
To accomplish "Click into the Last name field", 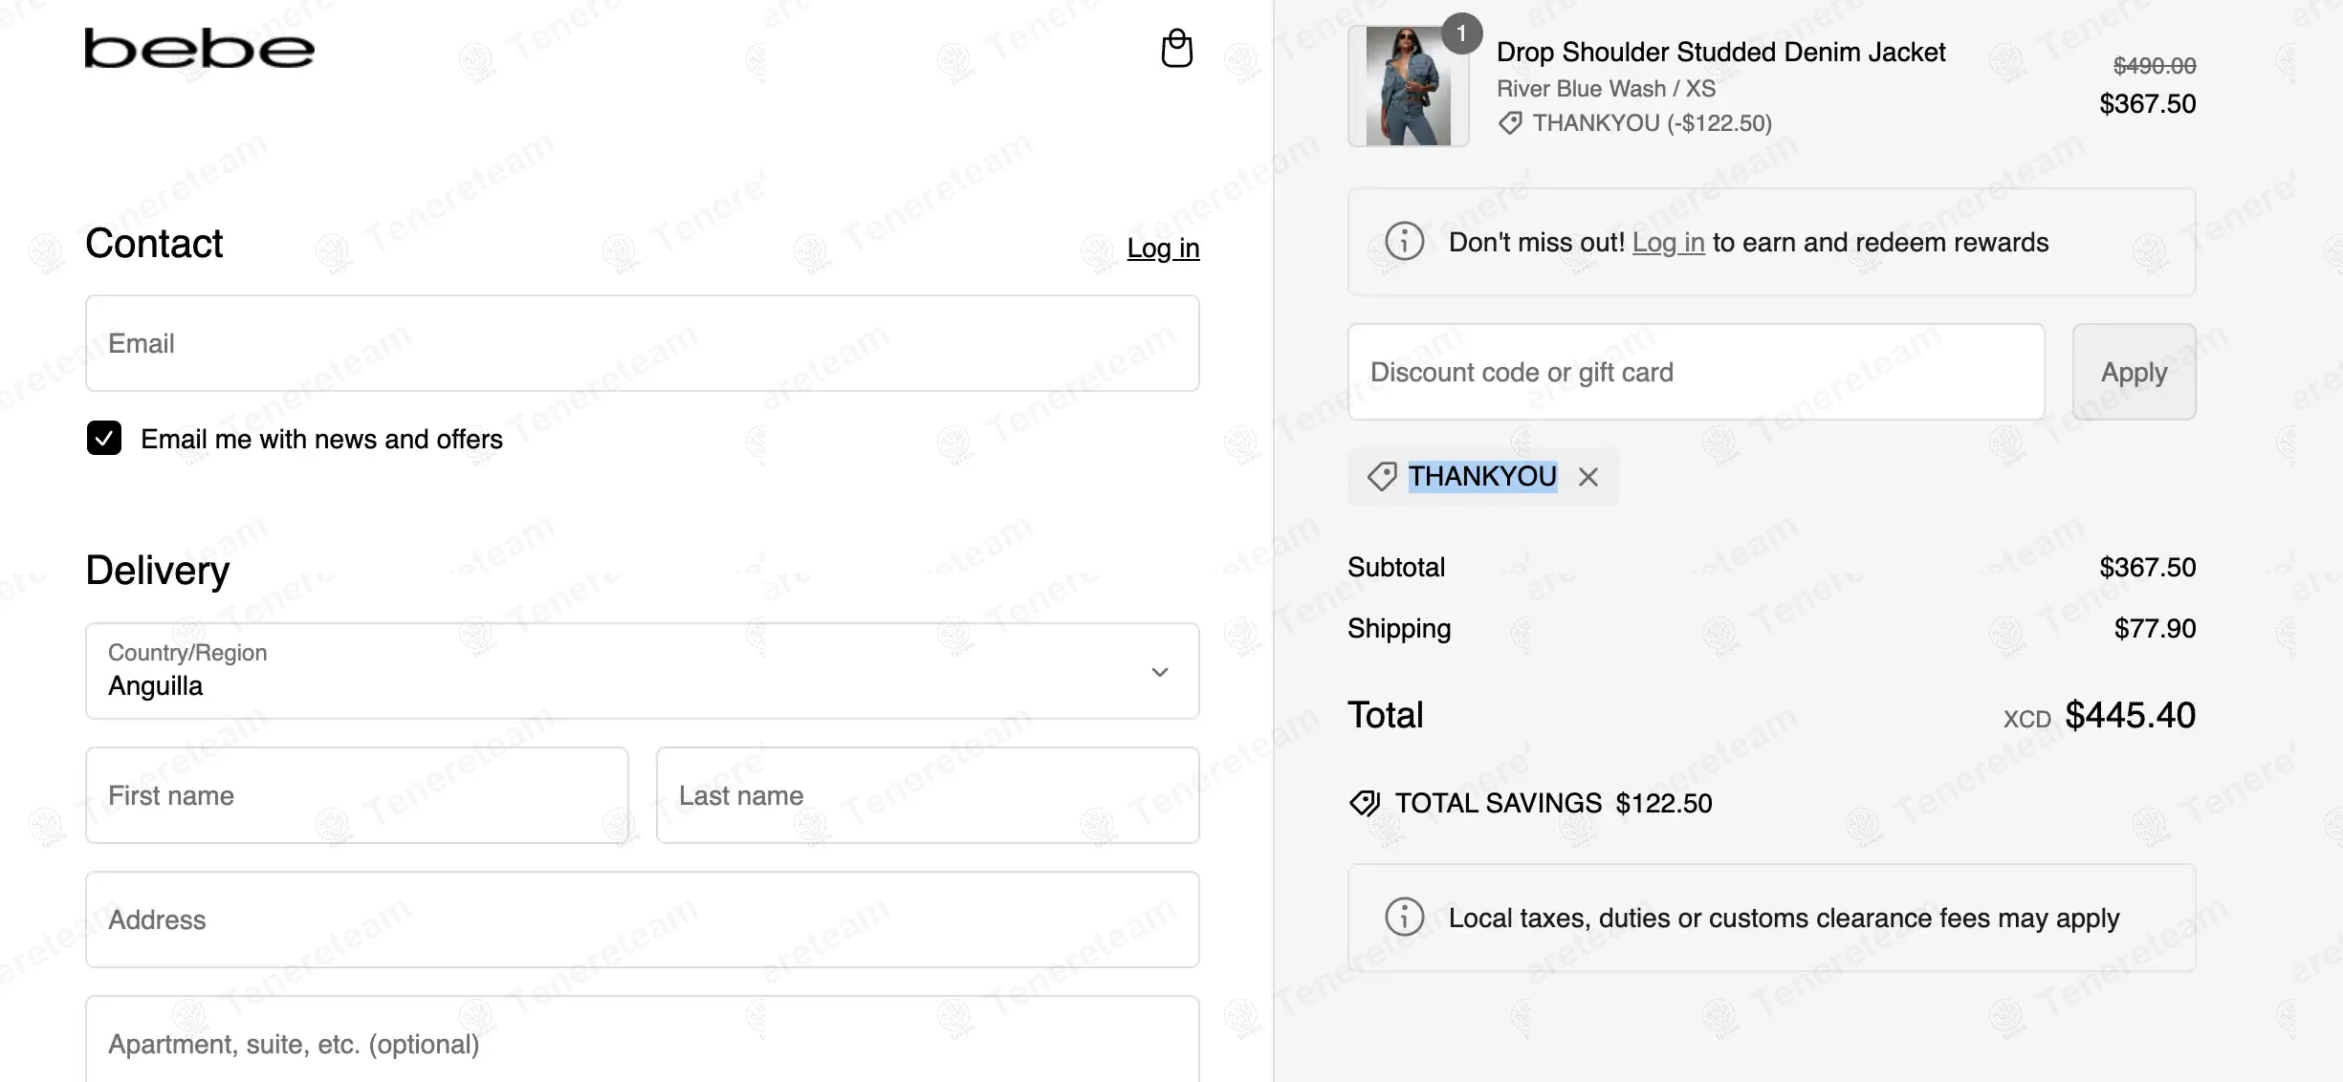I will (927, 795).
